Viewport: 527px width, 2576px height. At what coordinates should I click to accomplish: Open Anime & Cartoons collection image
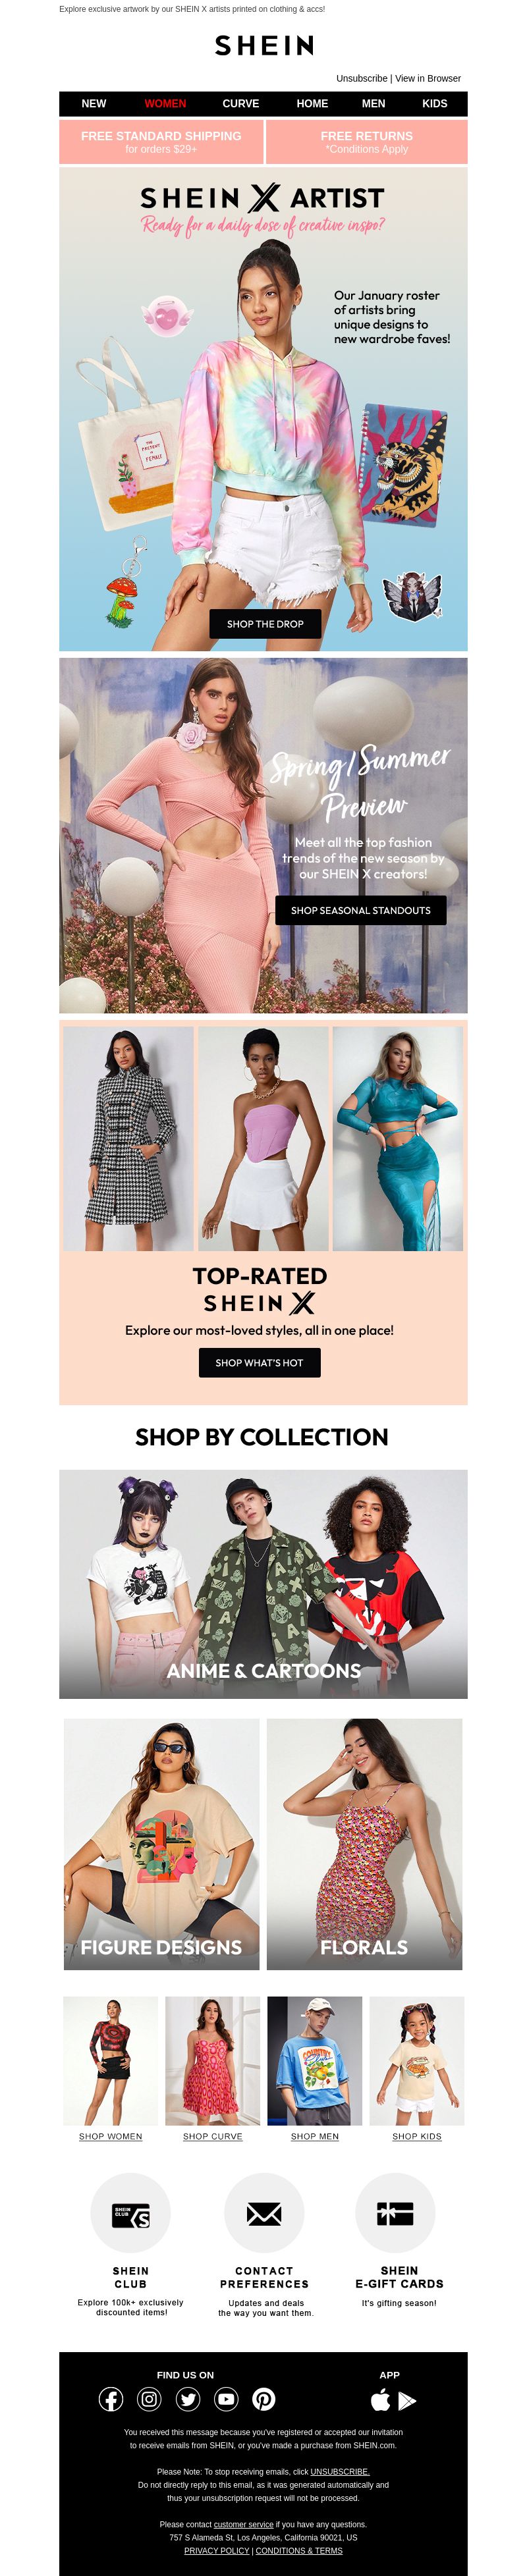[263, 1584]
